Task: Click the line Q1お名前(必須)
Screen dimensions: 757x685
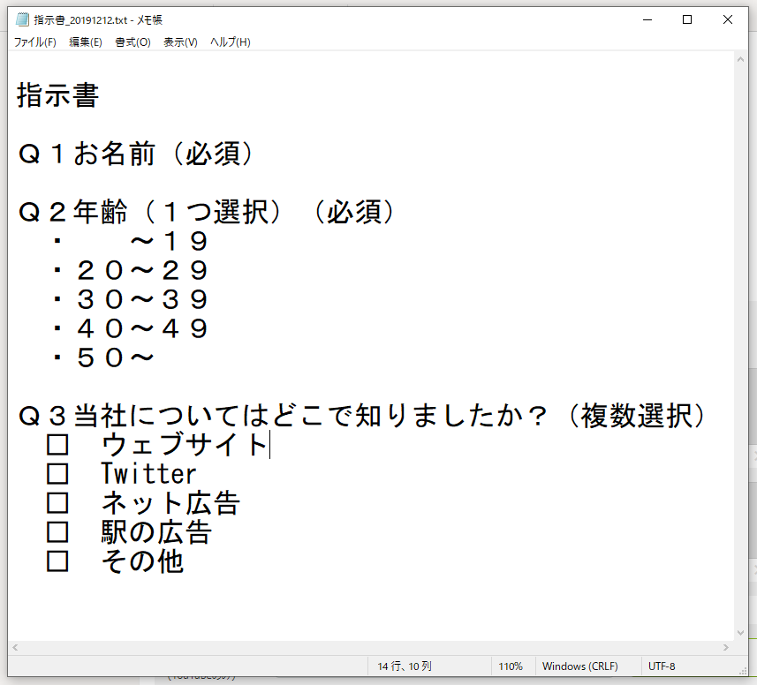Action: pos(135,154)
